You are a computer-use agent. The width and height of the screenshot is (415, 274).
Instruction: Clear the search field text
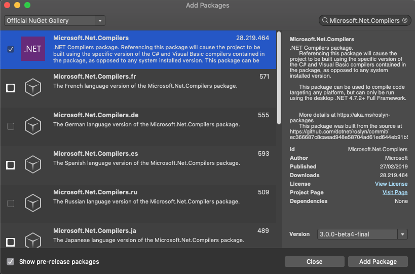point(405,20)
